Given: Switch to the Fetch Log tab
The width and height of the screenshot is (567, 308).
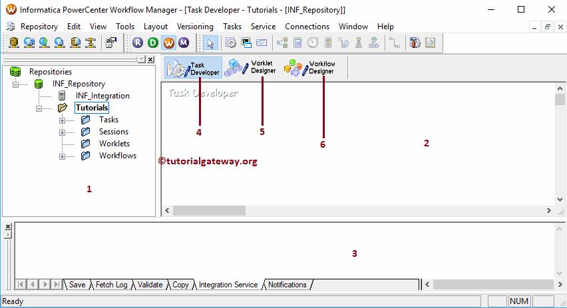Looking at the screenshot, I should (x=111, y=285).
